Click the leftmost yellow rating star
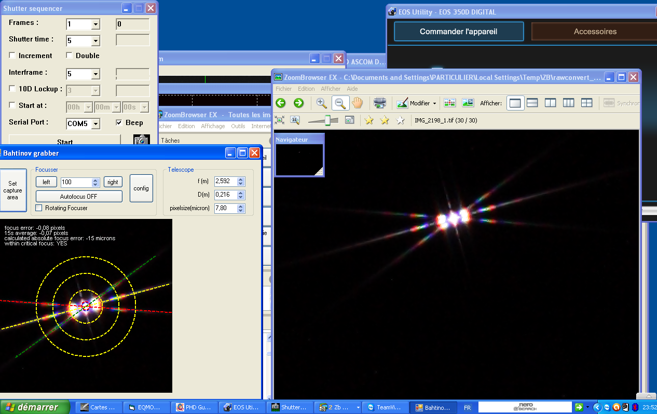 pyautogui.click(x=369, y=120)
